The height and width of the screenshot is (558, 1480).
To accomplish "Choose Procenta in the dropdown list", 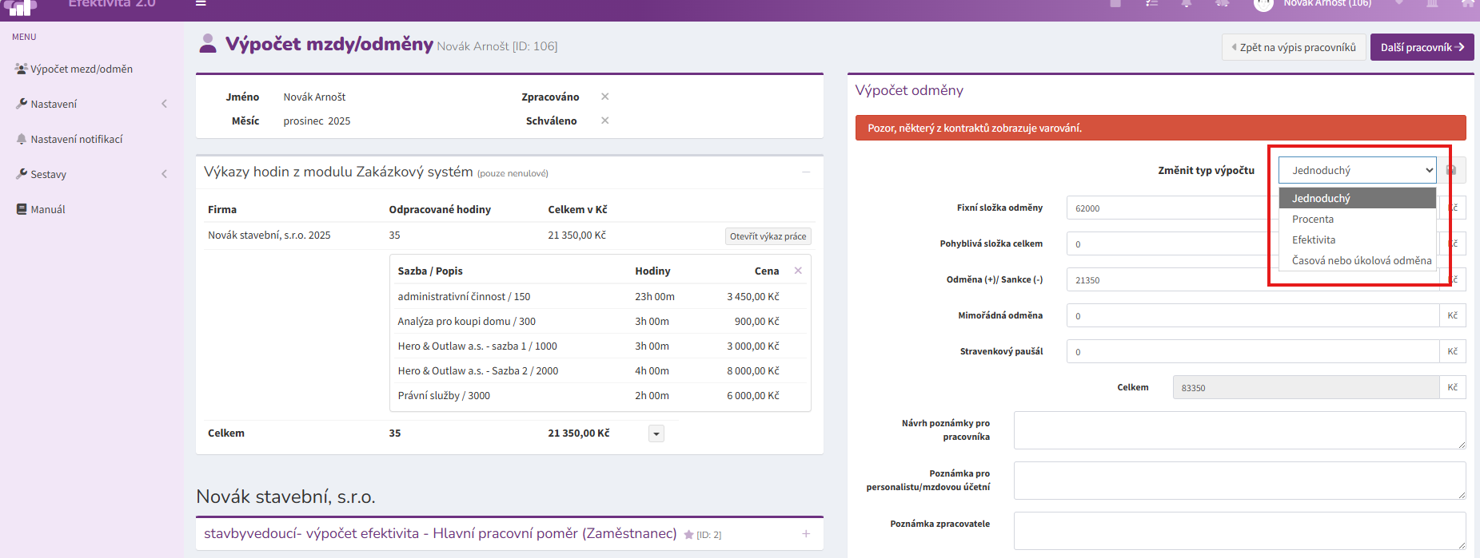I will (1357, 219).
